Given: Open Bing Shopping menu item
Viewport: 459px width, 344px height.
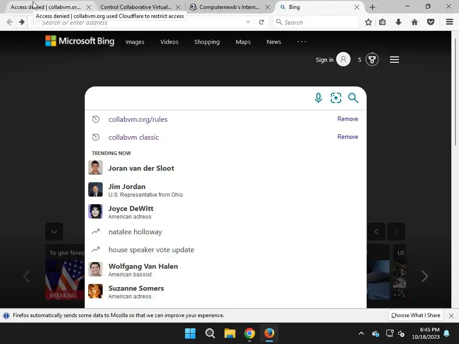Looking at the screenshot, I should tap(207, 42).
